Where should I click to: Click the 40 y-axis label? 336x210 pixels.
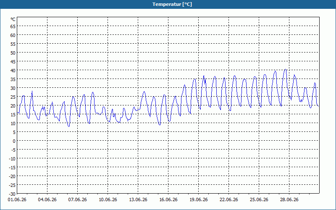tap(13, 71)
